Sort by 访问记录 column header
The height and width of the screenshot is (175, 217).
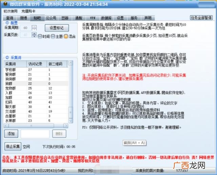[37, 64]
